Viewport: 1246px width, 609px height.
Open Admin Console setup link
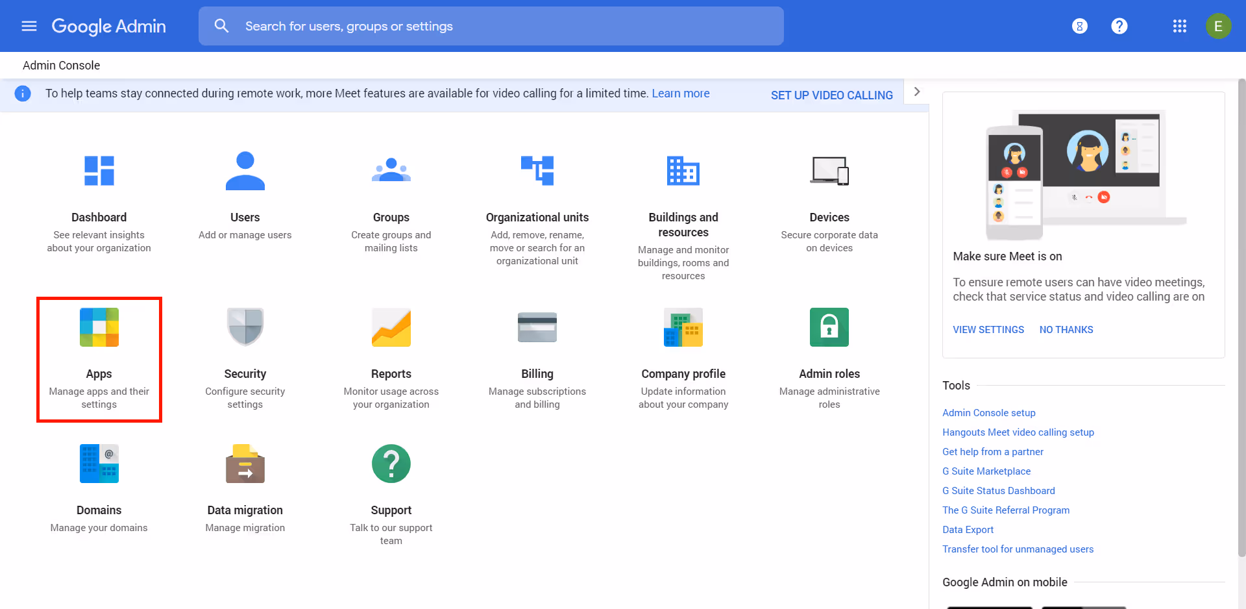(989, 413)
